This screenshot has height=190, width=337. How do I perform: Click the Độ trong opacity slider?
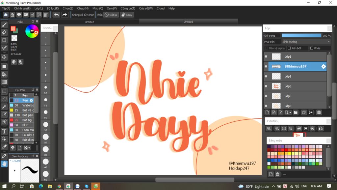(x=301, y=36)
